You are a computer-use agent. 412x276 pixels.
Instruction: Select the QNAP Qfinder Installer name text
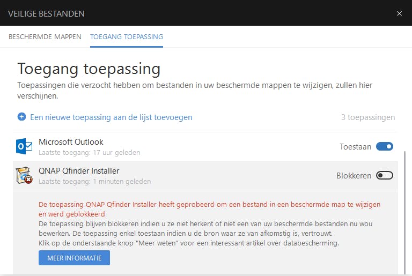79,171
